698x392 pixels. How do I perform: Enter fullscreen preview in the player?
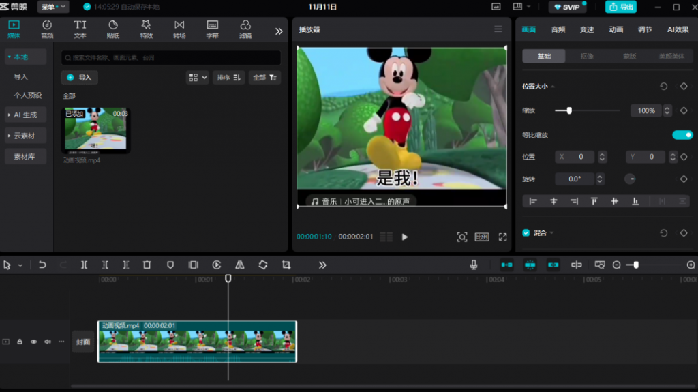click(x=502, y=237)
